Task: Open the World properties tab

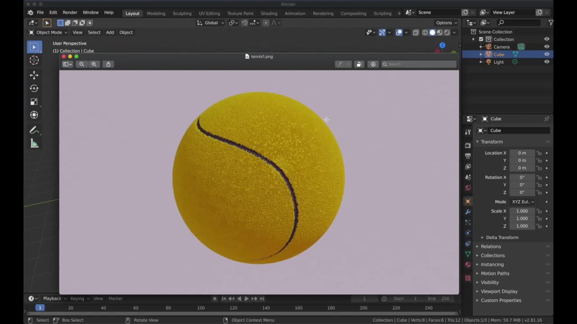Action: pos(468,188)
